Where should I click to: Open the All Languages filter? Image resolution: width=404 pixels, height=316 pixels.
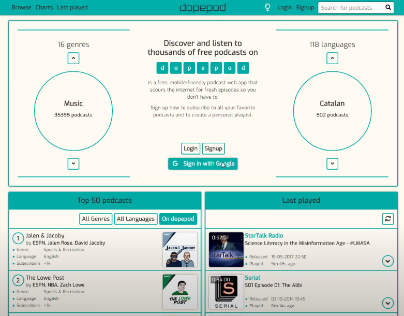[136, 219]
